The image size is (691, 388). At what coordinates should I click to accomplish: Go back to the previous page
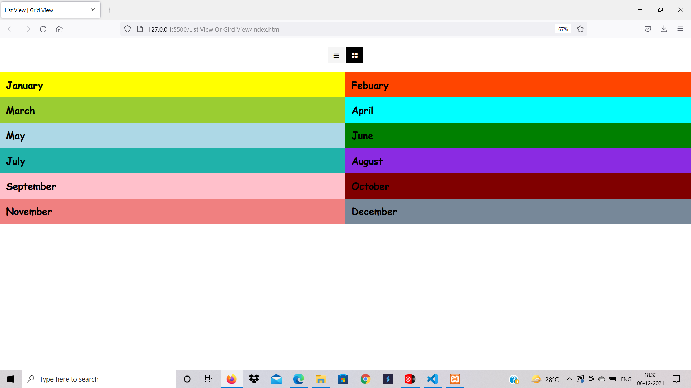11,29
